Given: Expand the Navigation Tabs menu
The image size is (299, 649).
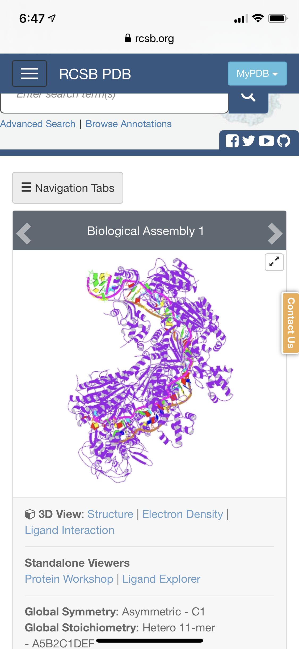Looking at the screenshot, I should pyautogui.click(x=68, y=188).
